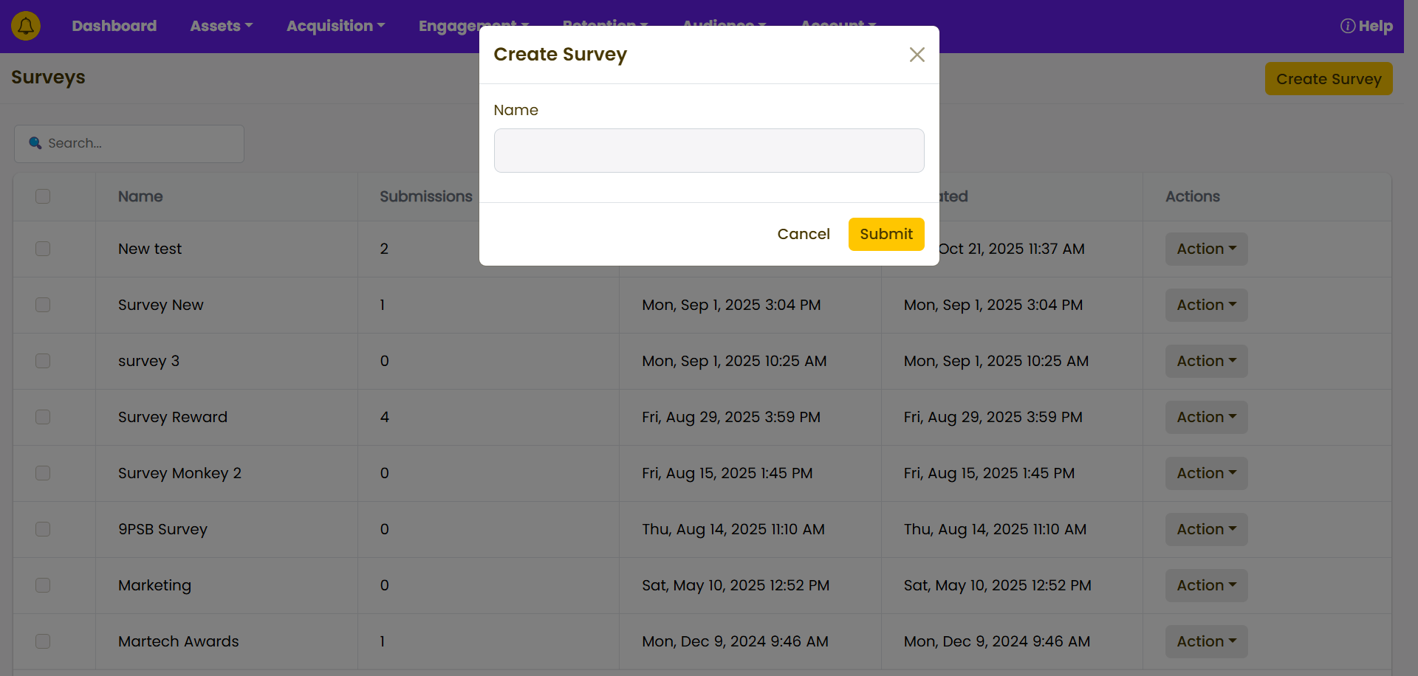The width and height of the screenshot is (1418, 676).
Task: Open the Acquisition navigation menu
Action: [335, 26]
